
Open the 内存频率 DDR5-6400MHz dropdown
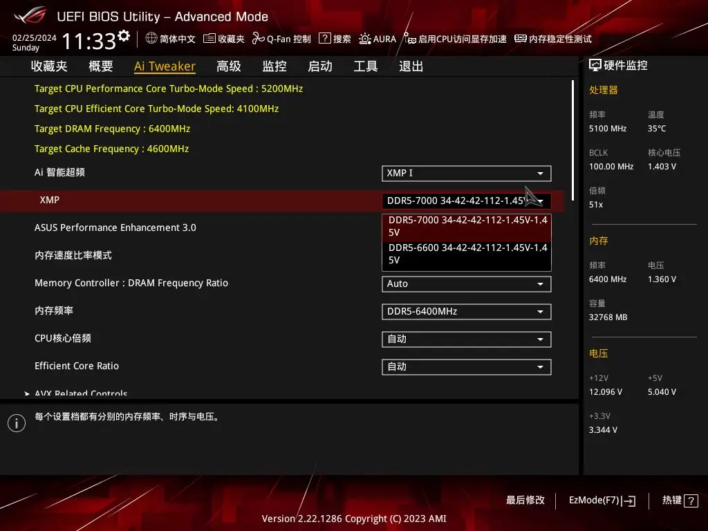pyautogui.click(x=466, y=311)
